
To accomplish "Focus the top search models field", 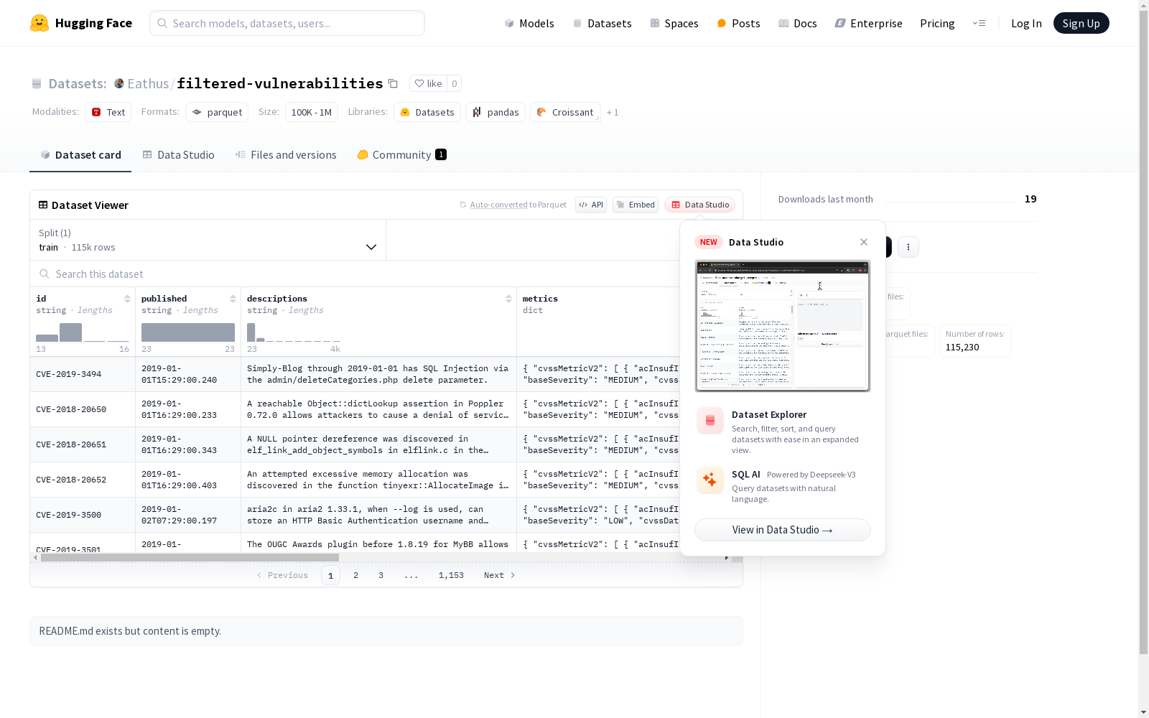I will (287, 23).
